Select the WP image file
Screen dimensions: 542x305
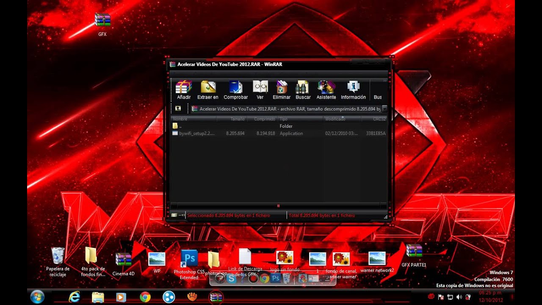point(157,263)
